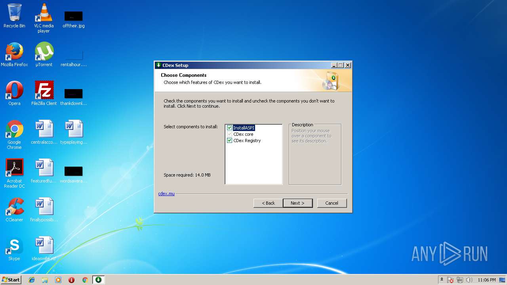
Task: Launch the µTorrent desktop shortcut
Action: tap(44, 55)
